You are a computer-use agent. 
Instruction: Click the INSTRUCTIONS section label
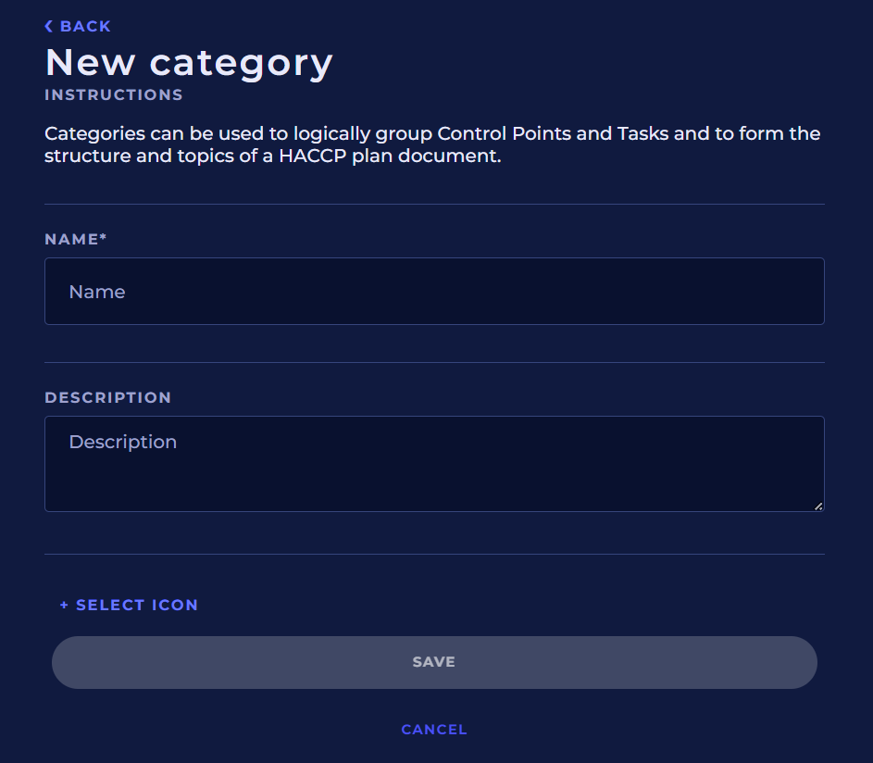(x=114, y=94)
